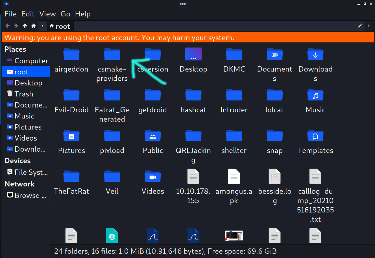375x258 pixels.
Task: Click the Trash item in Places
Action: [24, 94]
